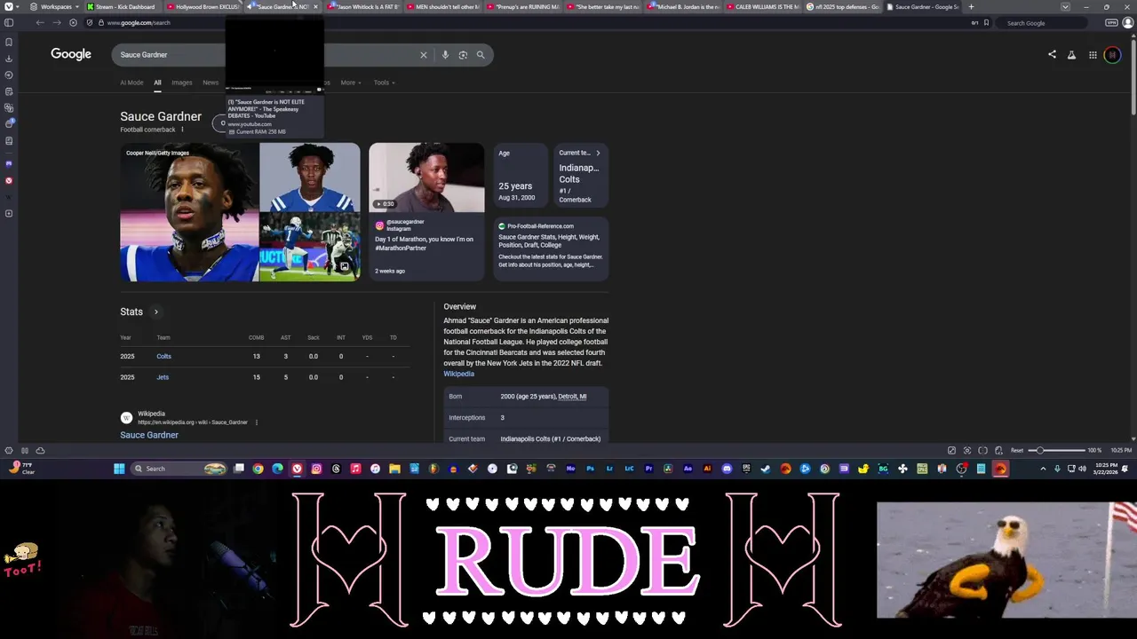Viewport: 1137px width, 639px height.
Task: Switch to Jason Whitlock tab
Action: click(x=365, y=6)
